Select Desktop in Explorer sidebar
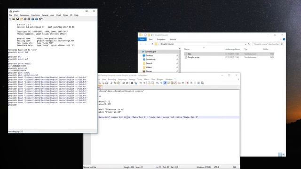The width and height of the screenshot is (301, 169). click(x=150, y=55)
